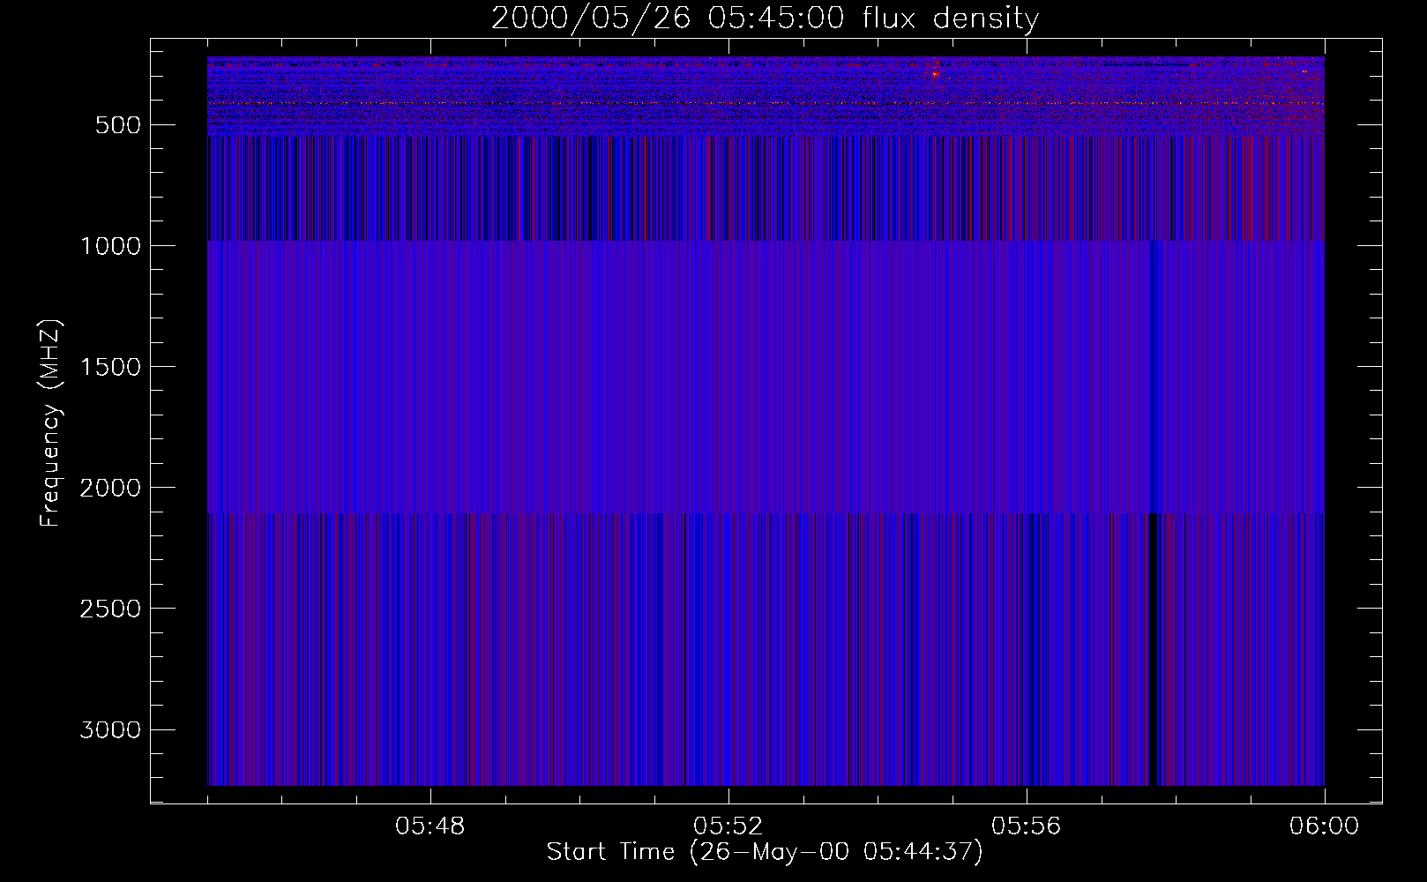
Task: Click the '05:52' time axis label
Action: (x=728, y=826)
